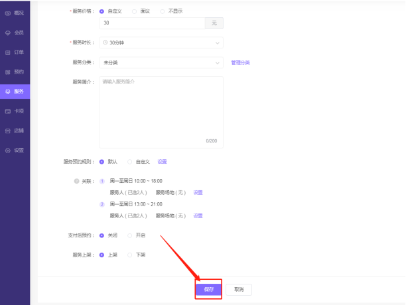This screenshot has width=406, height=305.
Task: Click the 概况 overview icon in sidebar
Action: pos(8,13)
